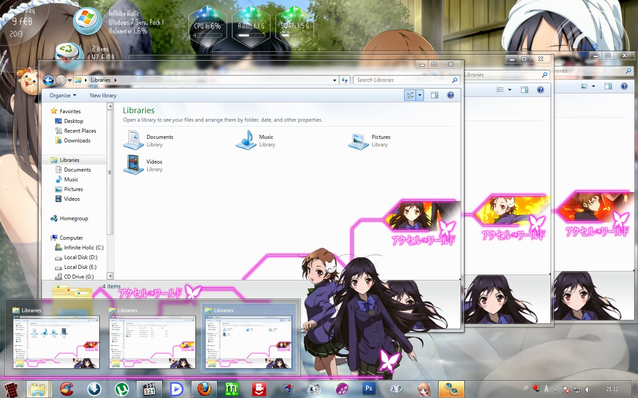Screen dimensions: 638x398
Task: Select Videos in the navigation tree
Action: click(x=72, y=199)
